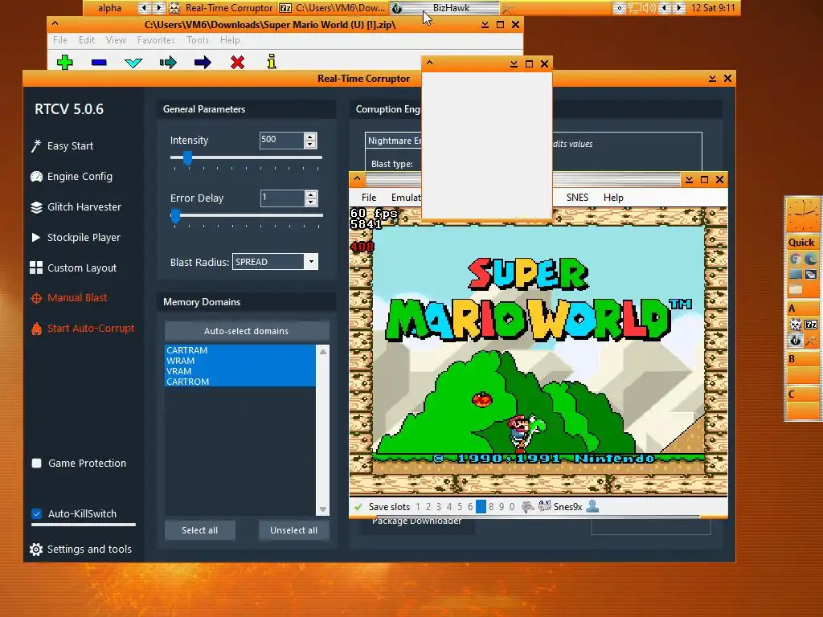Click the Error Delay value field

pyautogui.click(x=282, y=198)
